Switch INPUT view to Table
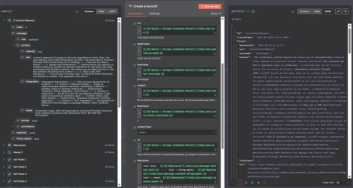353x188 pixels. (101, 11)
